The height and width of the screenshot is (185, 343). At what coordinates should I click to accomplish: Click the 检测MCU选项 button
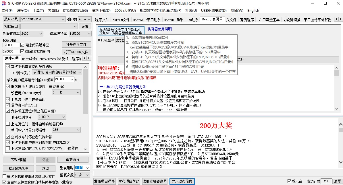click(18, 168)
